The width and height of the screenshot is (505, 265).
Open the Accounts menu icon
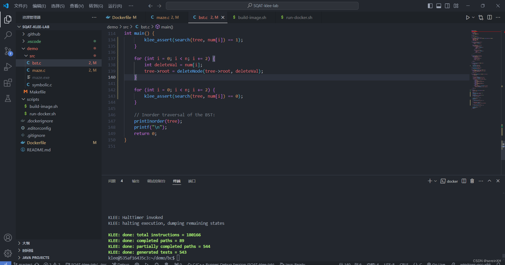[8, 238]
